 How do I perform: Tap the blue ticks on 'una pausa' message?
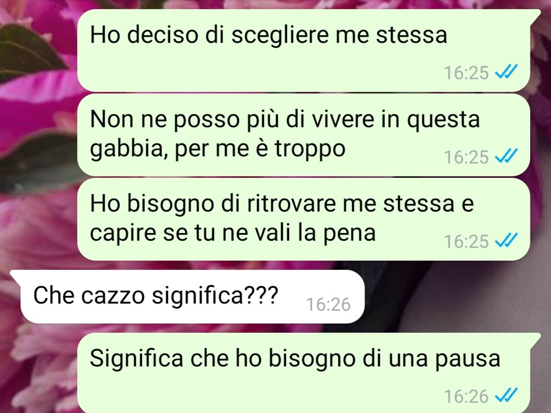point(506,396)
